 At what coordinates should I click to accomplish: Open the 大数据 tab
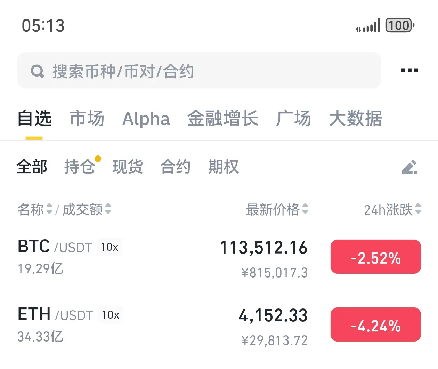[356, 118]
